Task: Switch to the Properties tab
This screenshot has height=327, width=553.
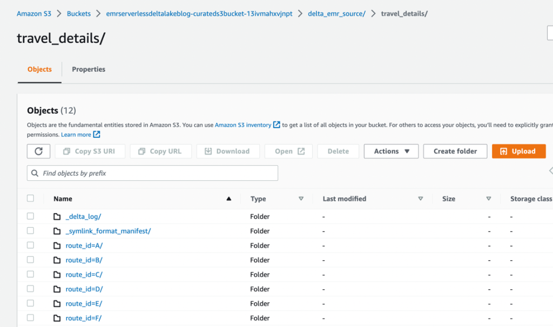Action: tap(89, 69)
